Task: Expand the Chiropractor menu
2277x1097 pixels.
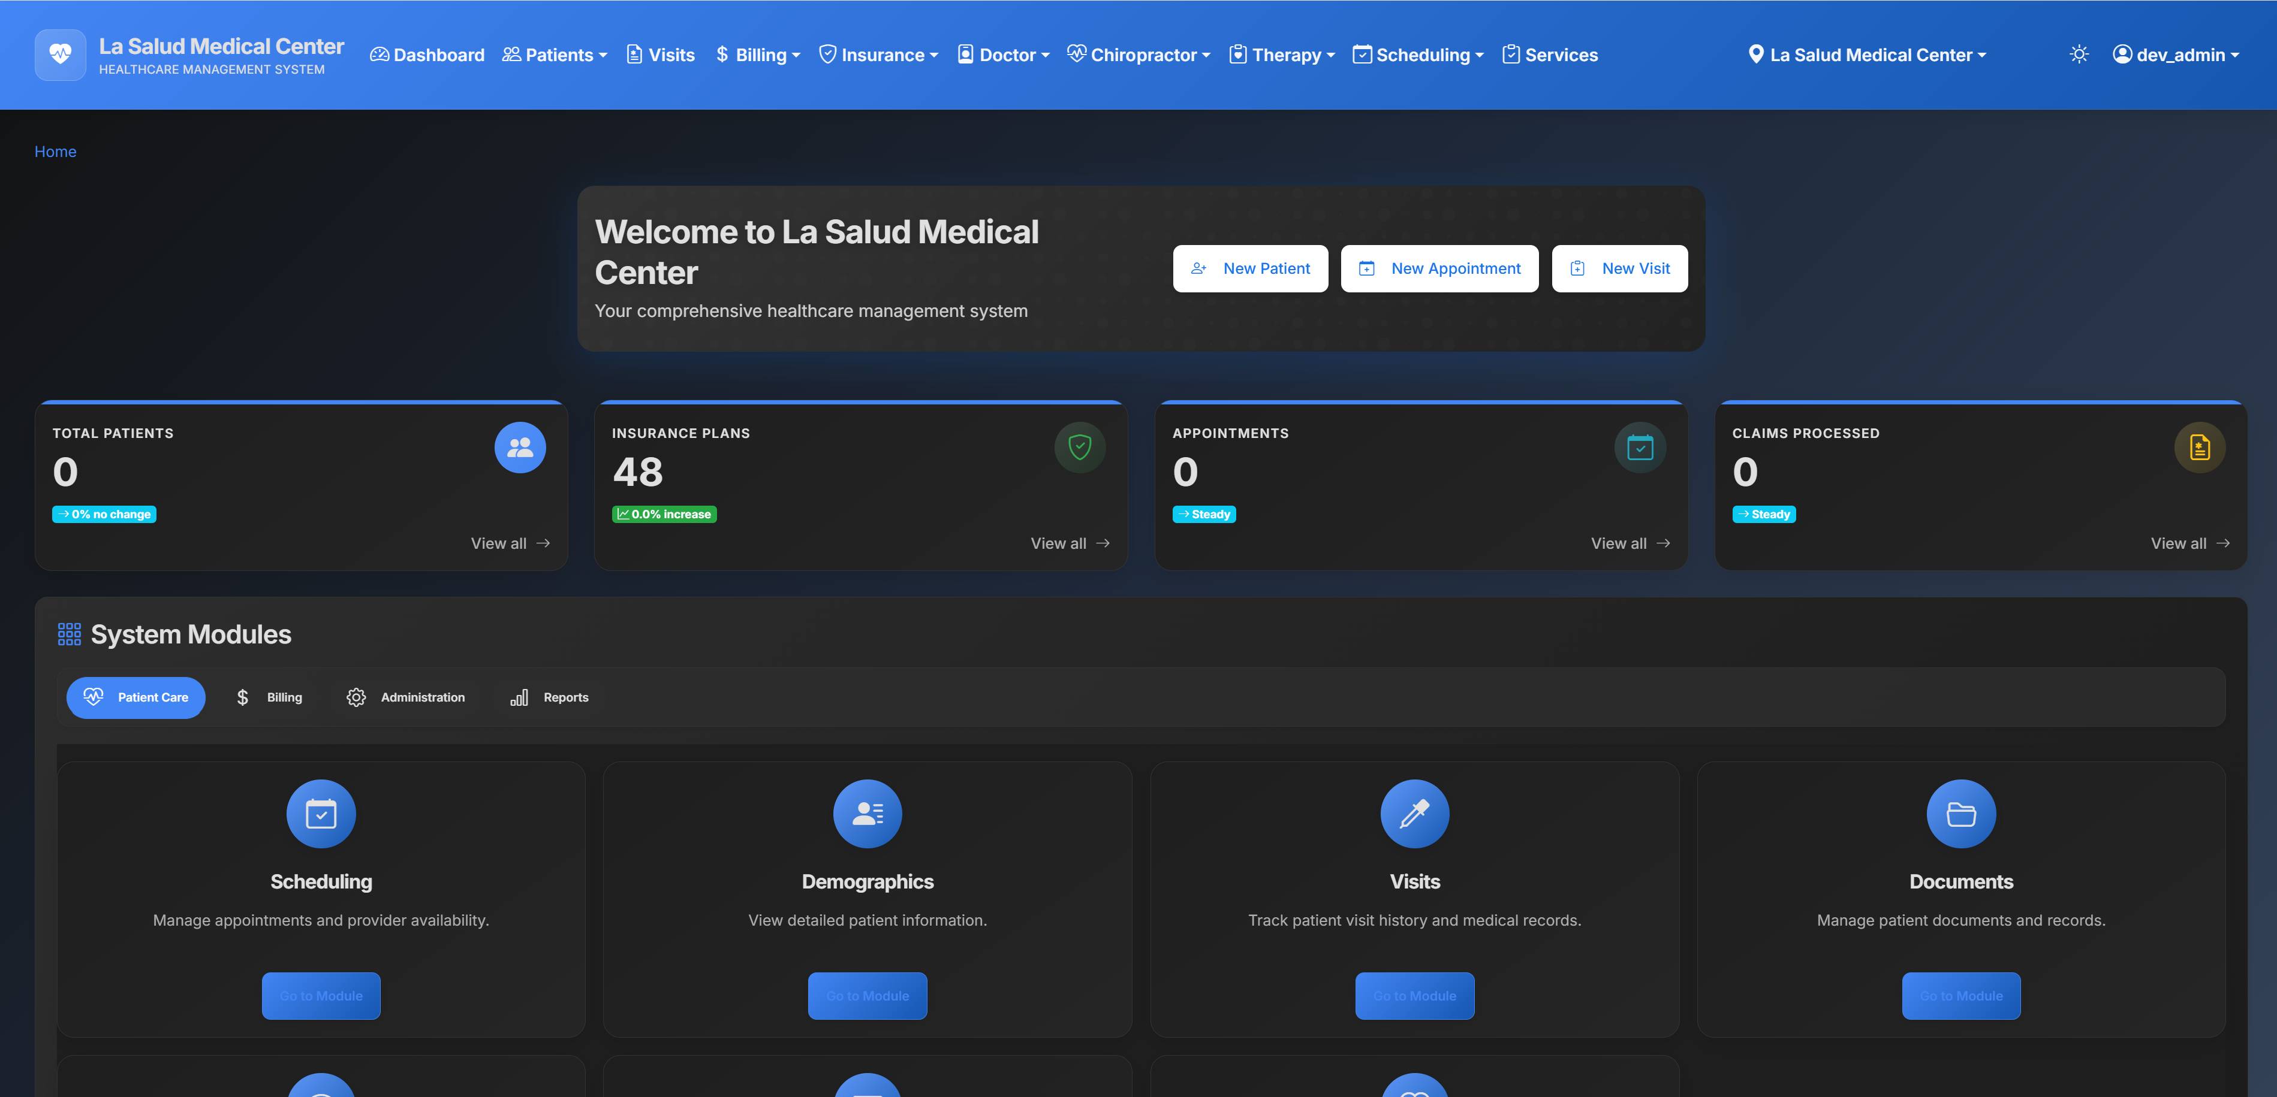Action: pos(1138,55)
